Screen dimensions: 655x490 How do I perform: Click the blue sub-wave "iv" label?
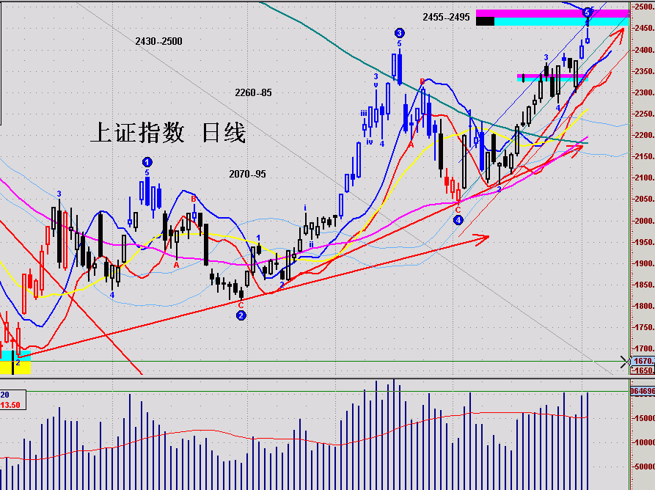coord(370,142)
